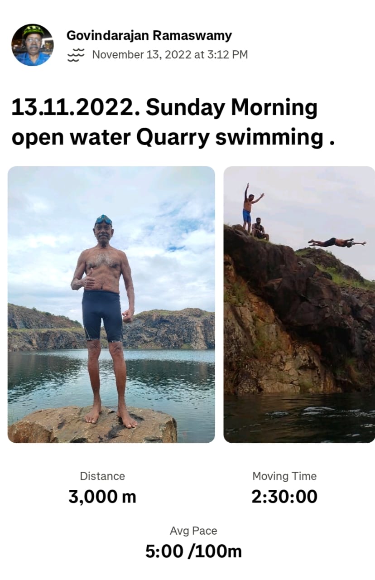Viewport: 375px width, 580px height.
Task: View the photo of man standing on rock
Action: (x=111, y=304)
